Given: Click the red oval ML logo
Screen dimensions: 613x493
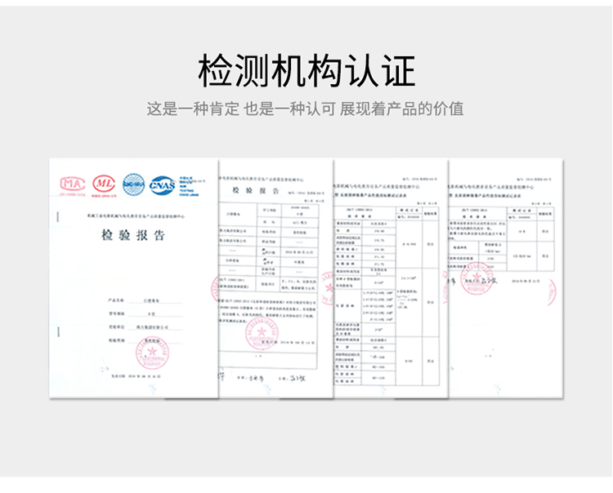Looking at the screenshot, I should pos(103,184).
